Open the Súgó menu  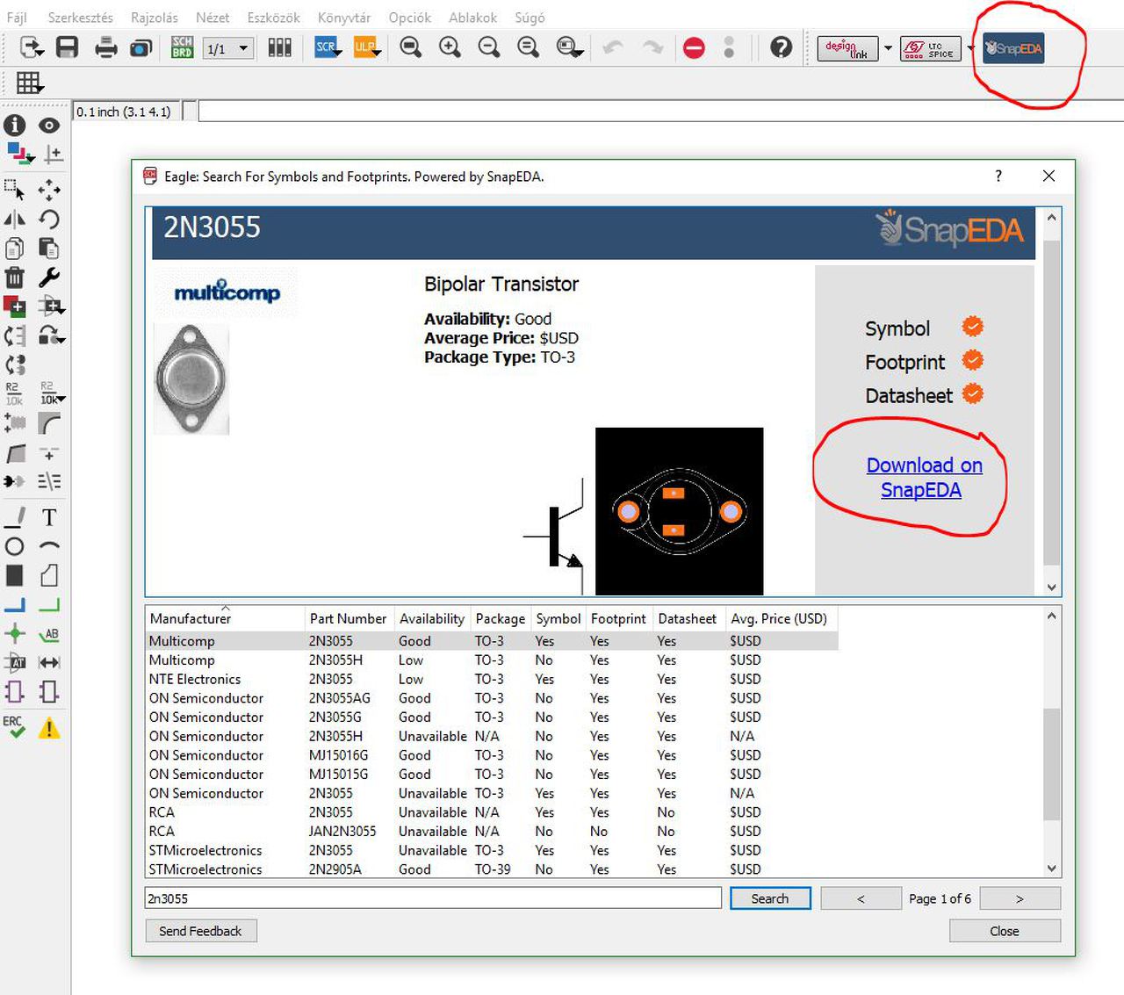click(x=529, y=18)
